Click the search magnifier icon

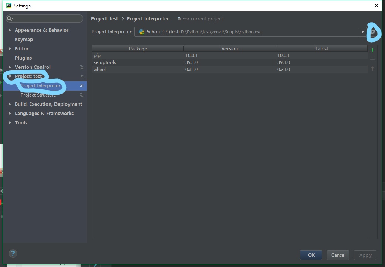pyautogui.click(x=10, y=18)
